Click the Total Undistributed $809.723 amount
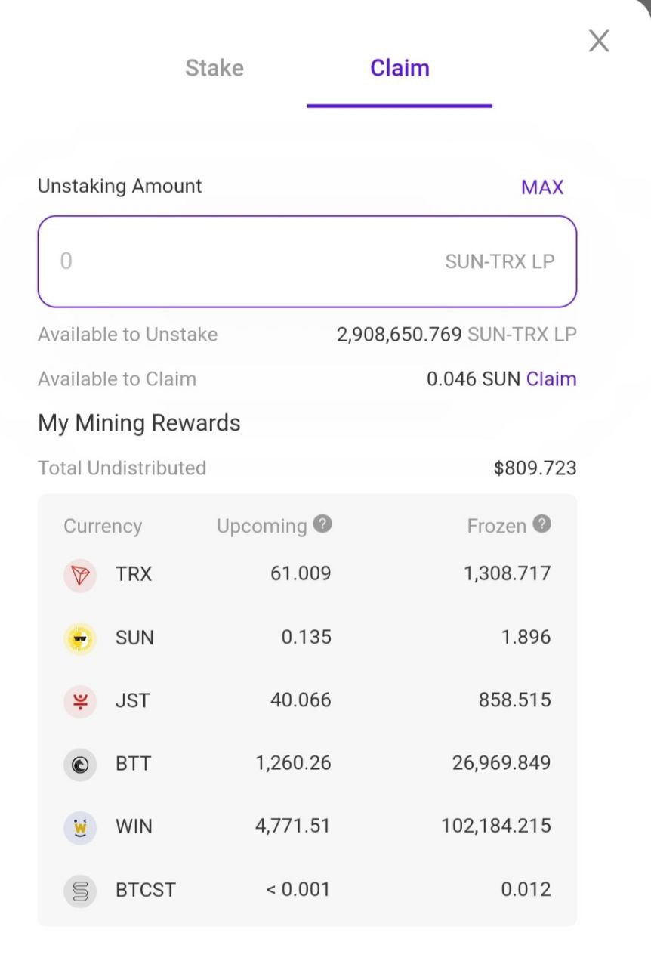This screenshot has height=967, width=651. click(x=535, y=468)
